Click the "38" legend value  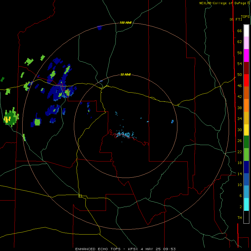(240, 108)
